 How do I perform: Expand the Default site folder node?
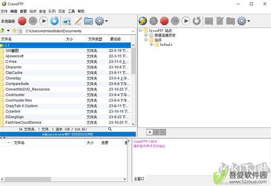151,44
